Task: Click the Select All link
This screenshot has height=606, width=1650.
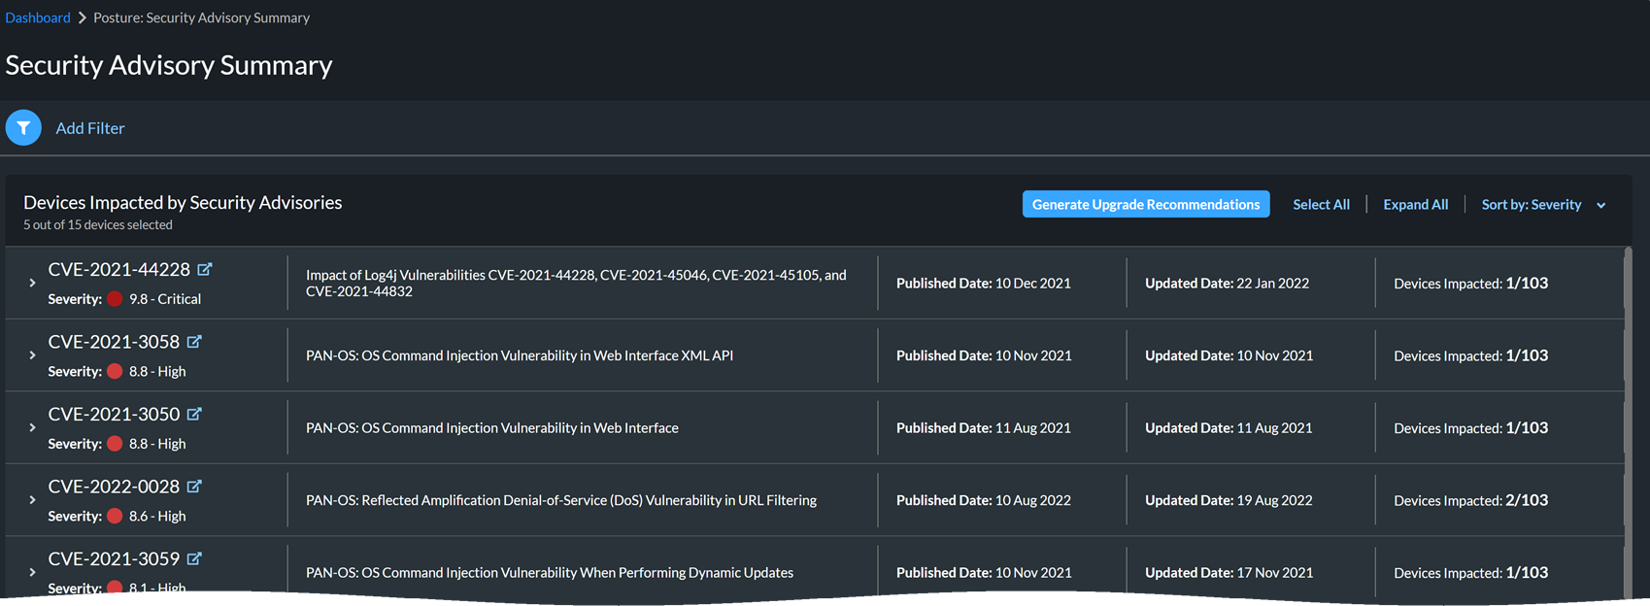Action: point(1321,205)
